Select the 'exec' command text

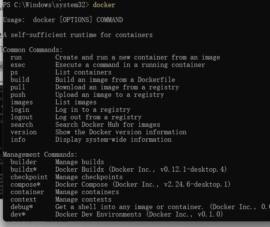(x=18, y=65)
